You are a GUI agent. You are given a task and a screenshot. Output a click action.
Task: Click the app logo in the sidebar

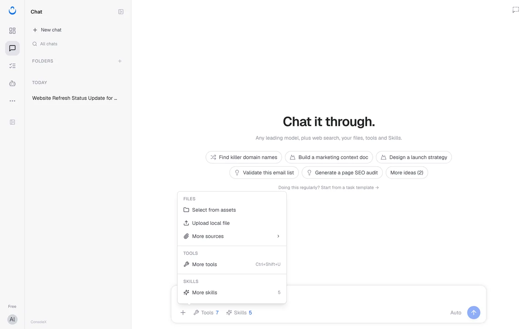[x=12, y=11]
